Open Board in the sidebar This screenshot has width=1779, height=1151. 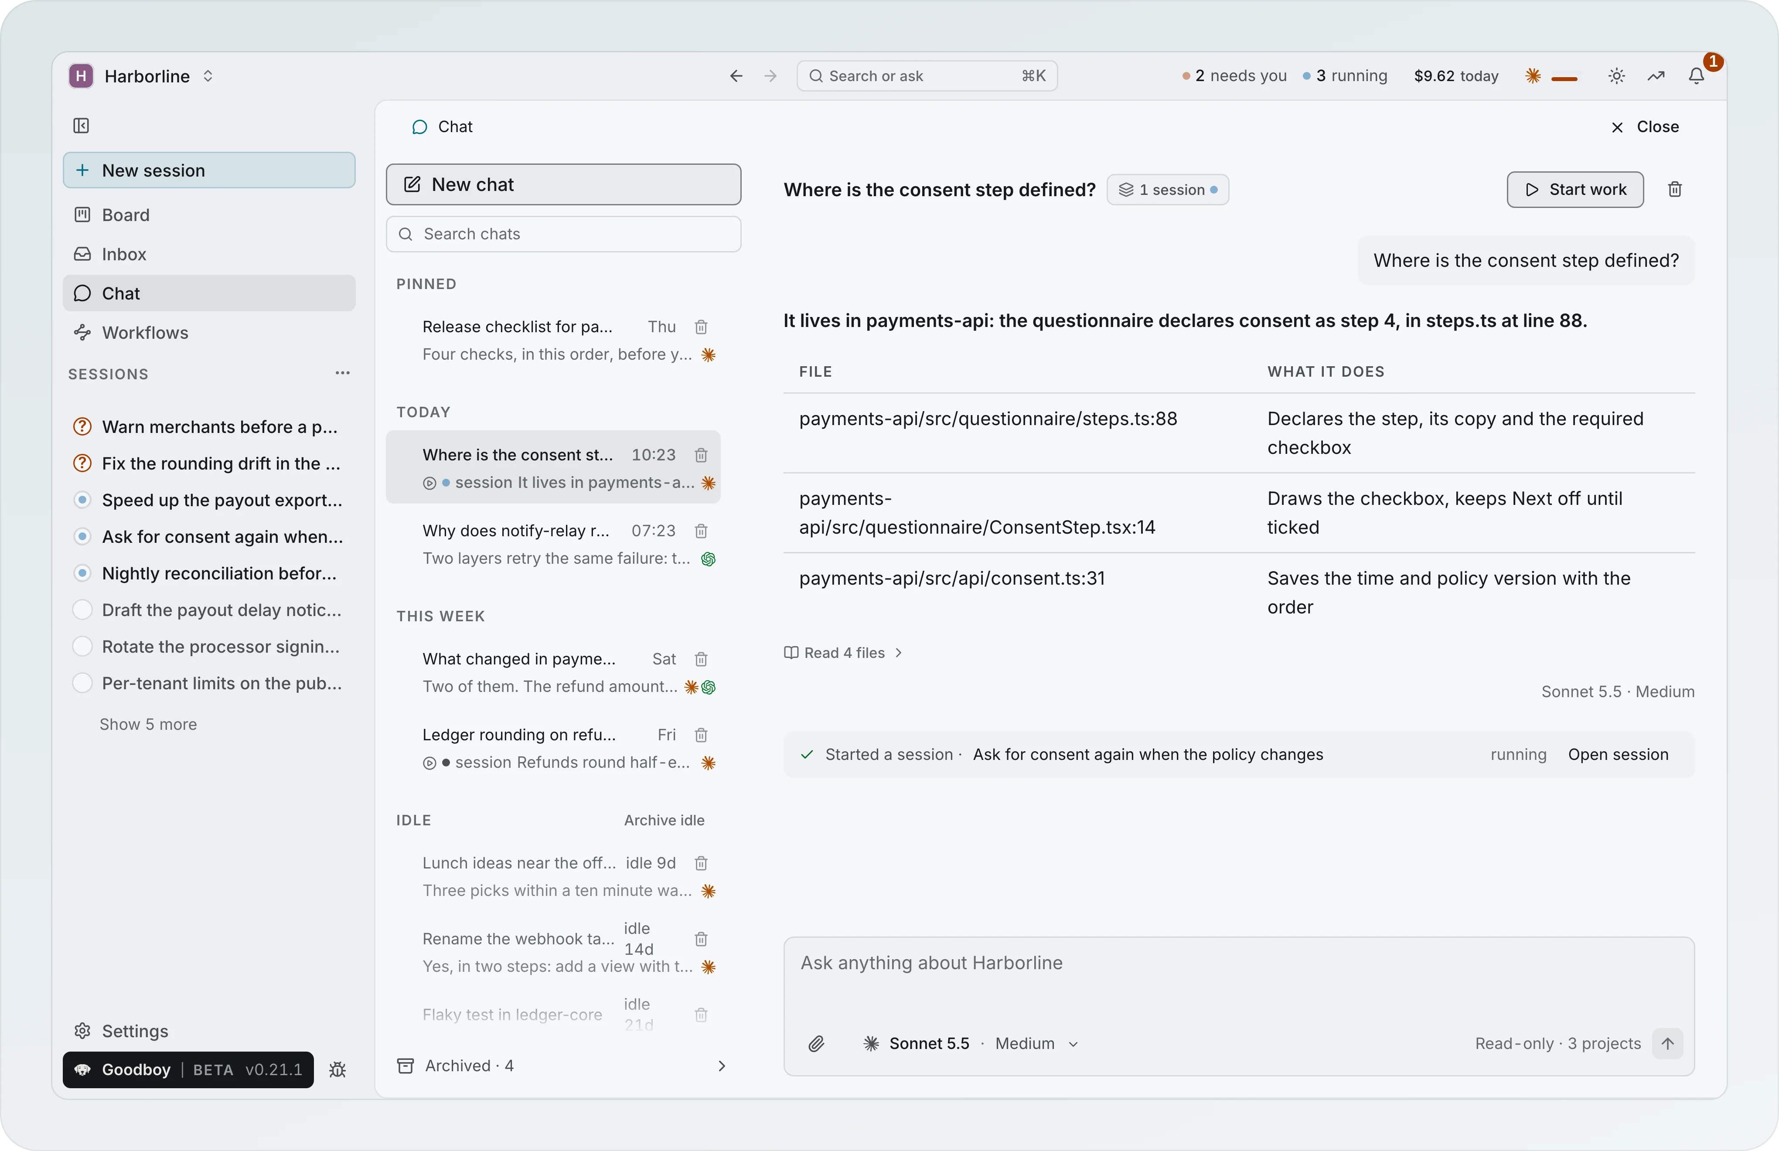point(209,215)
